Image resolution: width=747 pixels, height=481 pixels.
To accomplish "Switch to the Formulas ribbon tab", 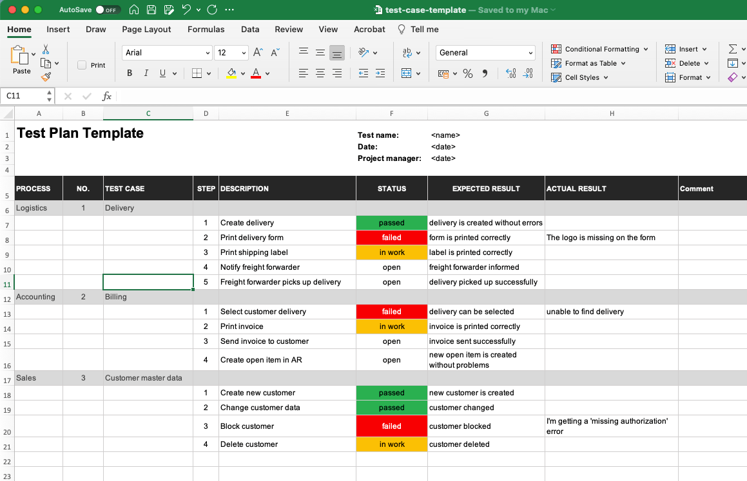I will click(x=206, y=29).
